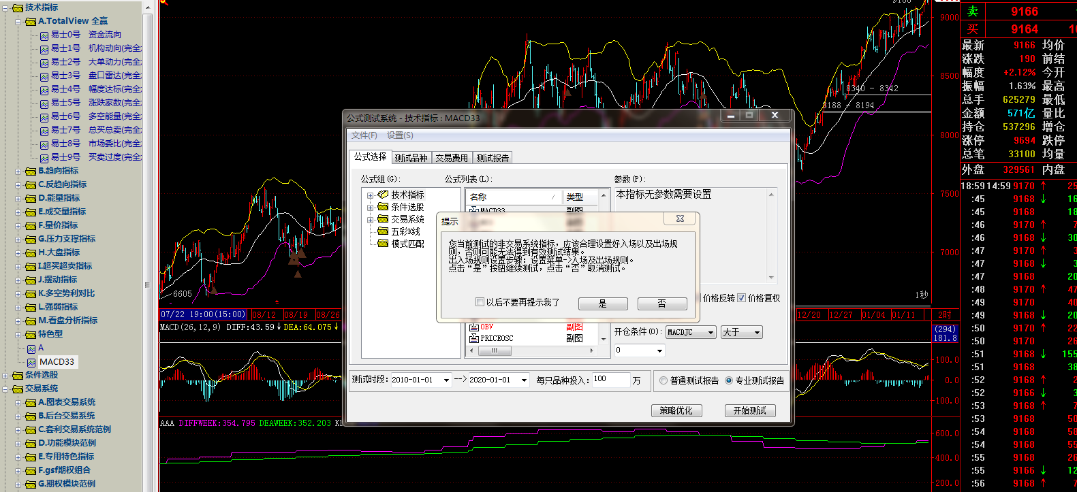Screen dimensions: 1077x492
Task: Toggle the 价格复权 checkbox
Action: click(741, 298)
